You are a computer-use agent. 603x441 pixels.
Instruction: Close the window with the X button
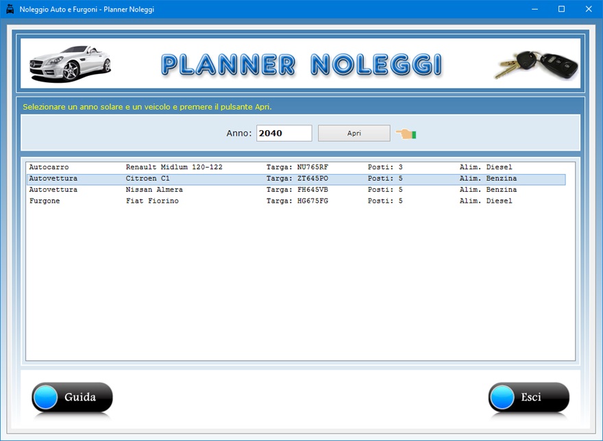click(588, 10)
